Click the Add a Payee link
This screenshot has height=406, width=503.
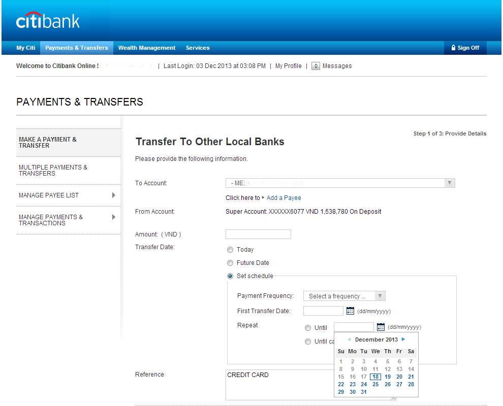pos(284,198)
